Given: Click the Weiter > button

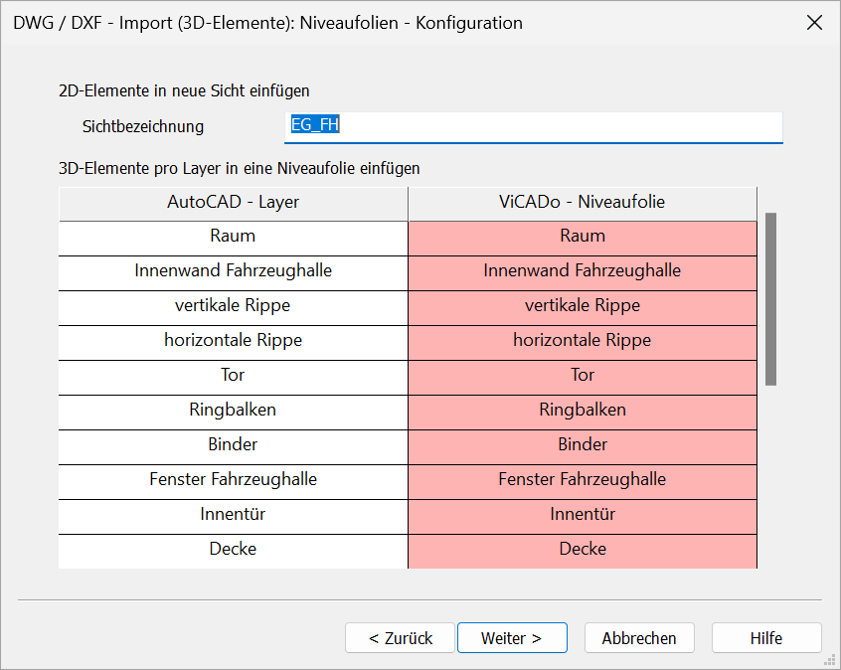Looking at the screenshot, I should [x=512, y=638].
